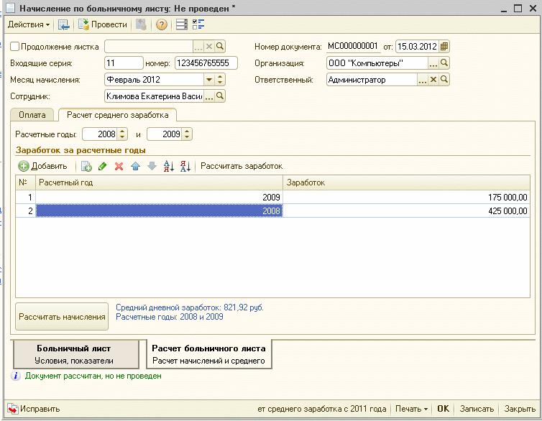
Task: Expand the Месяц начисления dropdown
Action: pyautogui.click(x=208, y=80)
